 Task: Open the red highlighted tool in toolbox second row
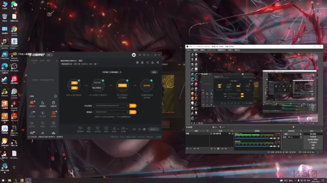(x=54, y=114)
